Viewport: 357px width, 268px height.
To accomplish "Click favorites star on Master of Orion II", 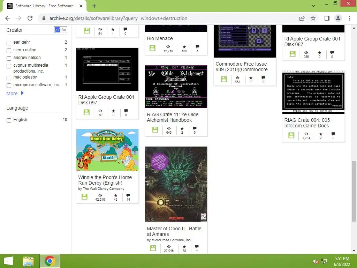I will [184, 247].
